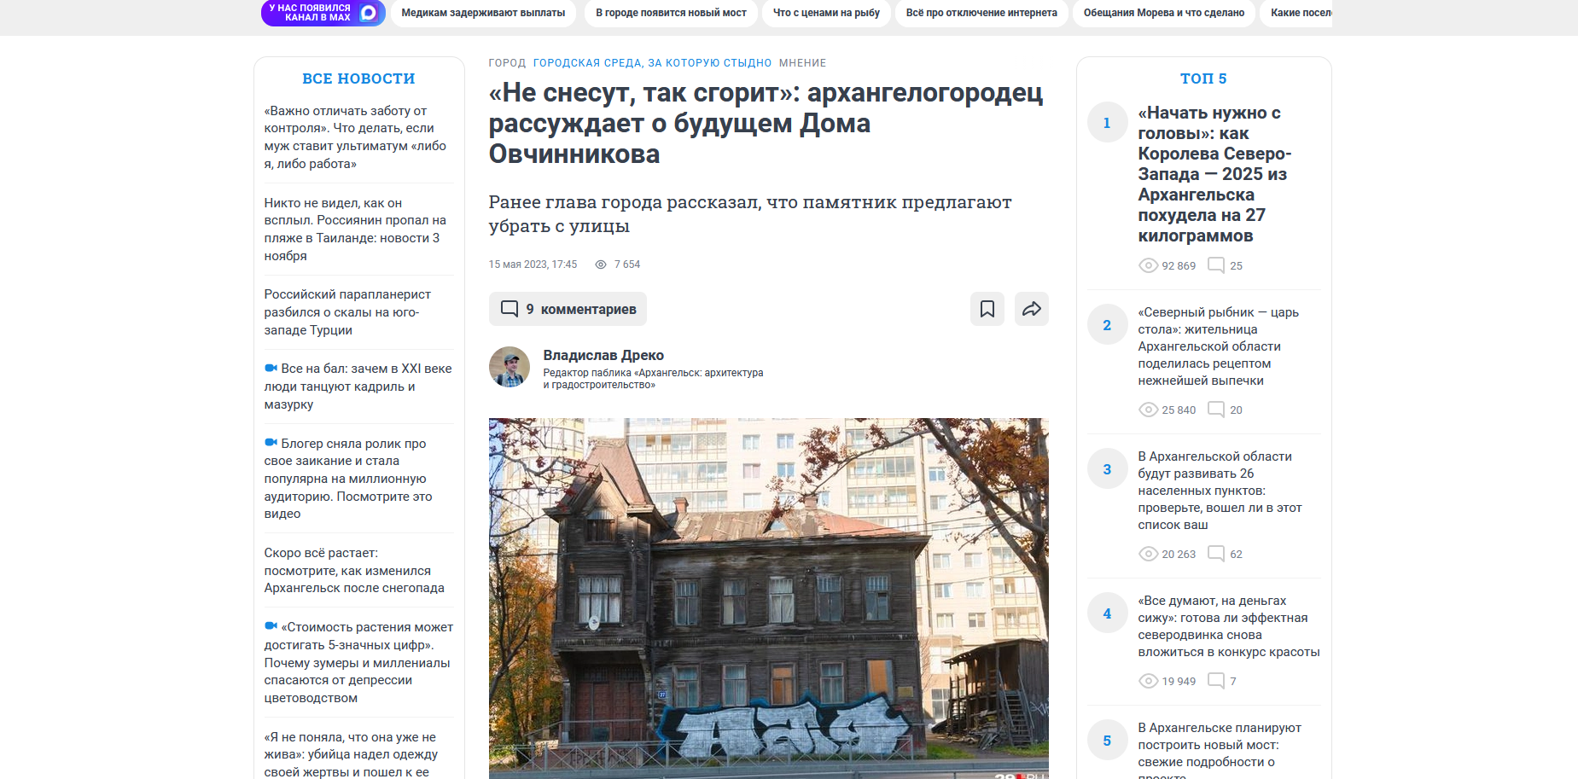The height and width of the screenshot is (779, 1578).
Task: Go to the ГОРОД category link
Action: [x=507, y=63]
